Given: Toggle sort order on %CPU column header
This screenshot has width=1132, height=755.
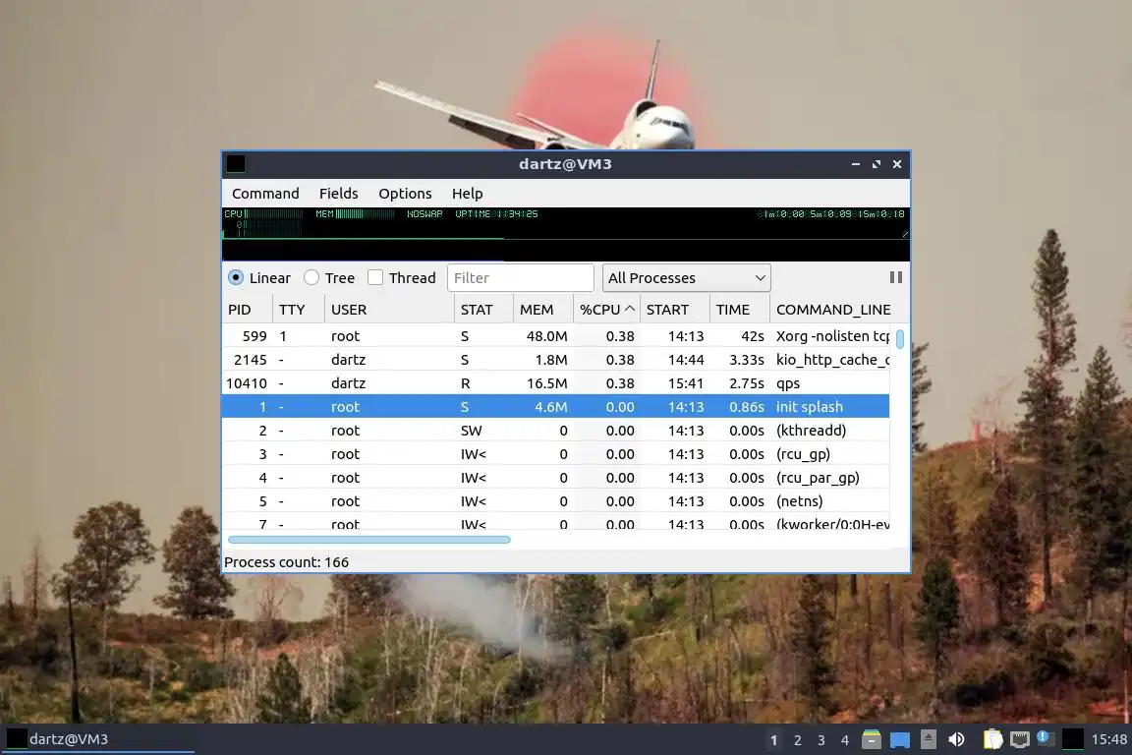Looking at the screenshot, I should point(606,310).
